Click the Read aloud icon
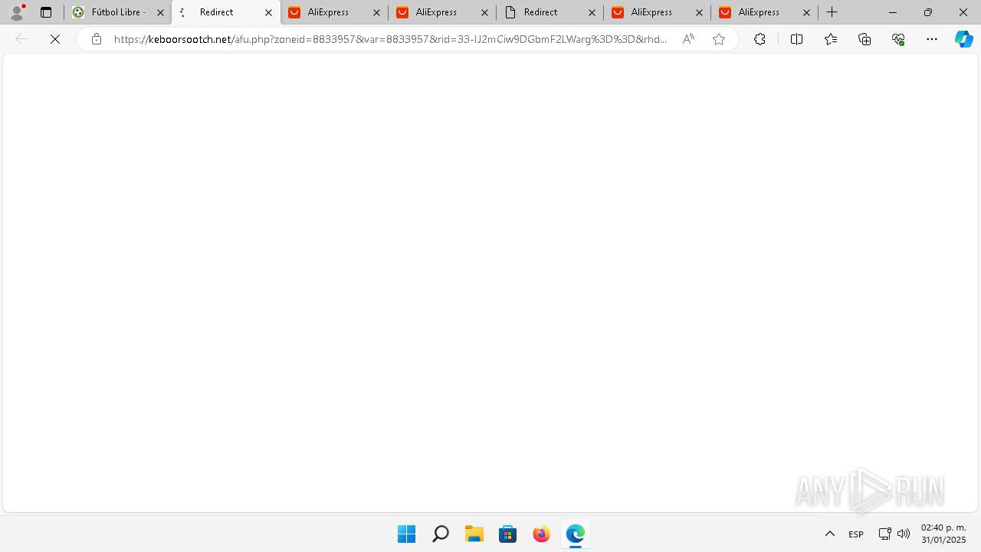The height and width of the screenshot is (552, 981). coord(688,39)
